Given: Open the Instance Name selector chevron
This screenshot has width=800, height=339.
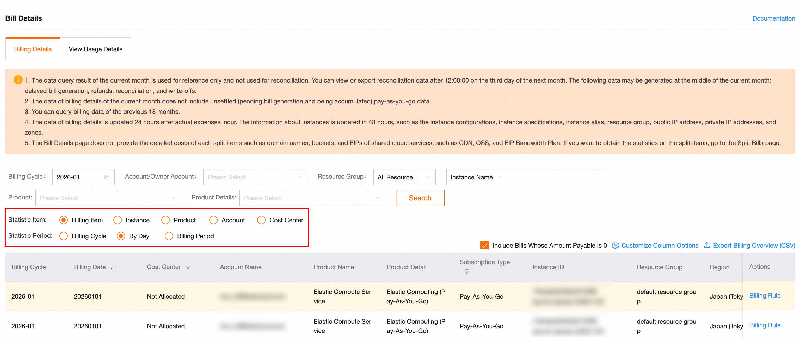Looking at the screenshot, I should click(500, 177).
